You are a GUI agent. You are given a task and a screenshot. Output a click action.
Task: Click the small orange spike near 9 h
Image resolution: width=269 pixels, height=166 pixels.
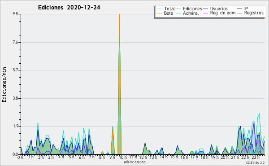113,141
